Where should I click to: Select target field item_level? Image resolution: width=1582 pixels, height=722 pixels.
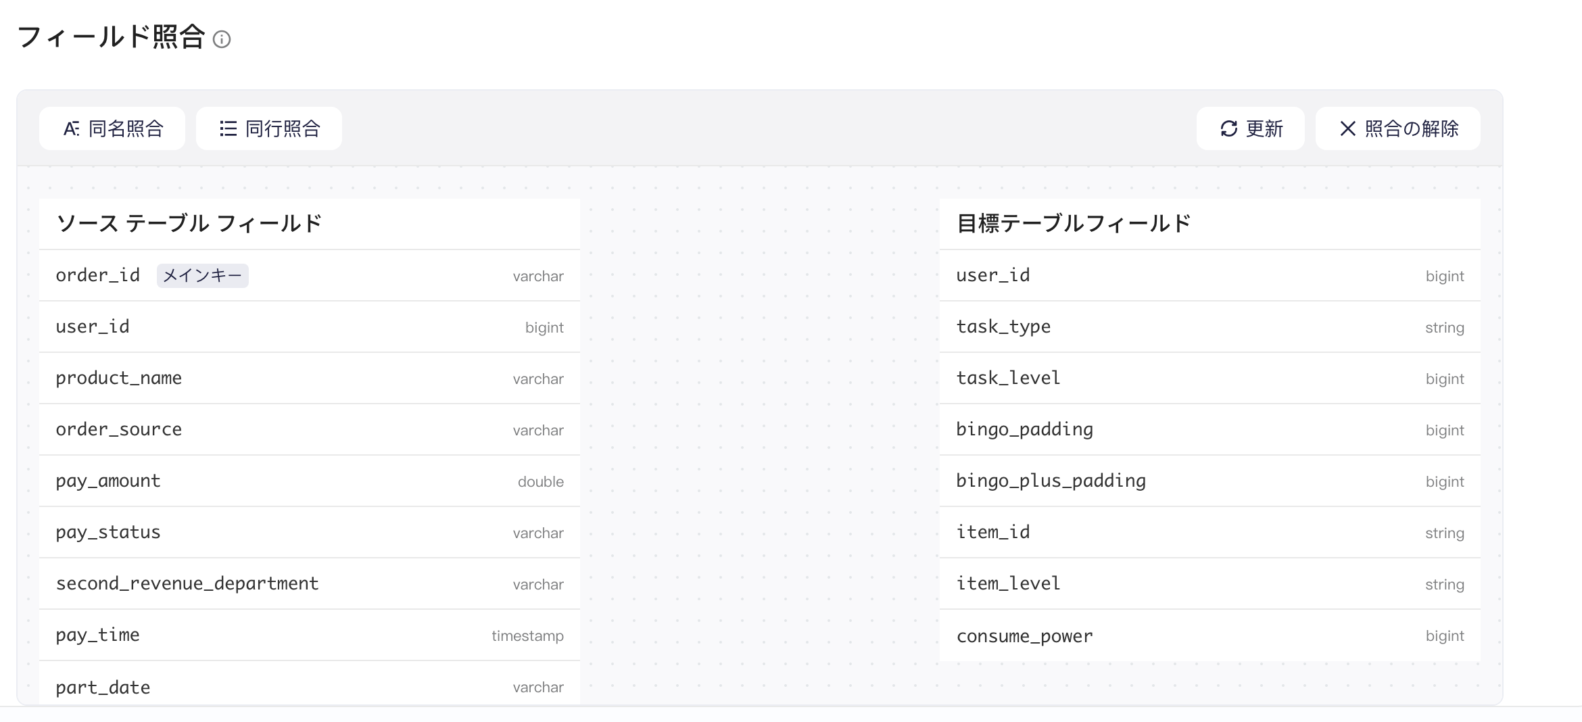click(x=1210, y=584)
